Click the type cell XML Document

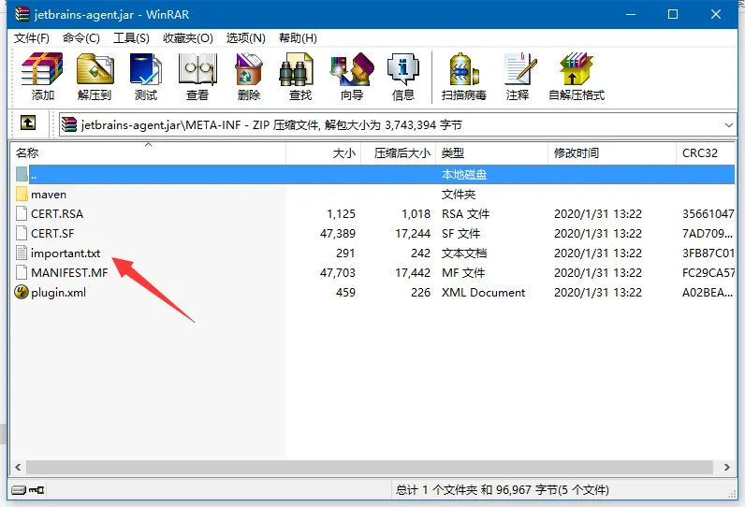pos(483,292)
